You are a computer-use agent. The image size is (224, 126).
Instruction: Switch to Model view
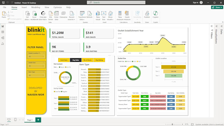[x=3, y=38]
